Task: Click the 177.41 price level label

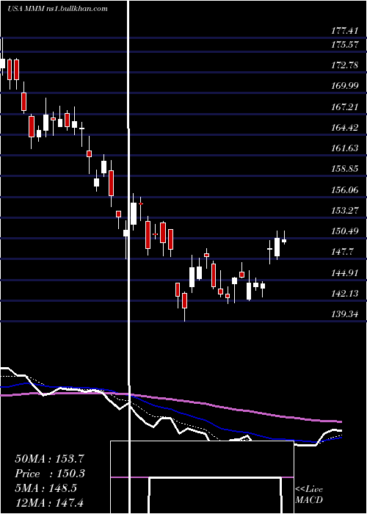Action: [344, 31]
